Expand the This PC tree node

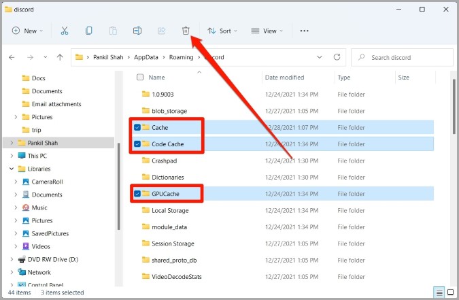tap(12, 156)
